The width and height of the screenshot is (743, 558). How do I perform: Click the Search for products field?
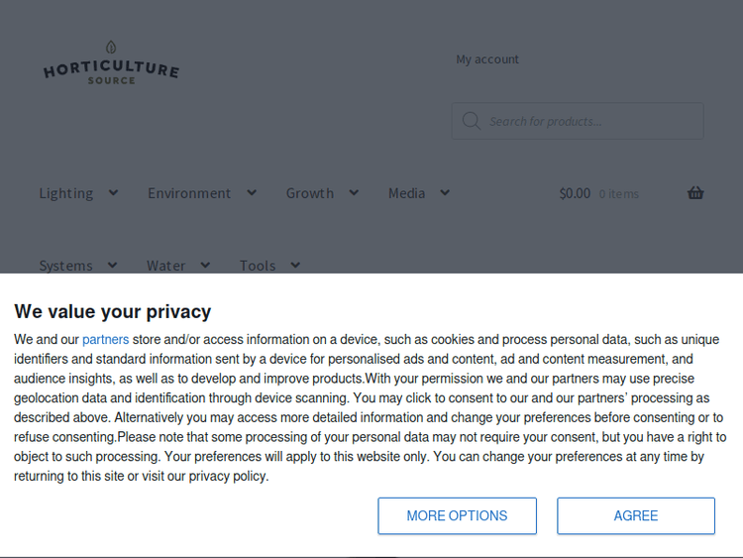(589, 121)
